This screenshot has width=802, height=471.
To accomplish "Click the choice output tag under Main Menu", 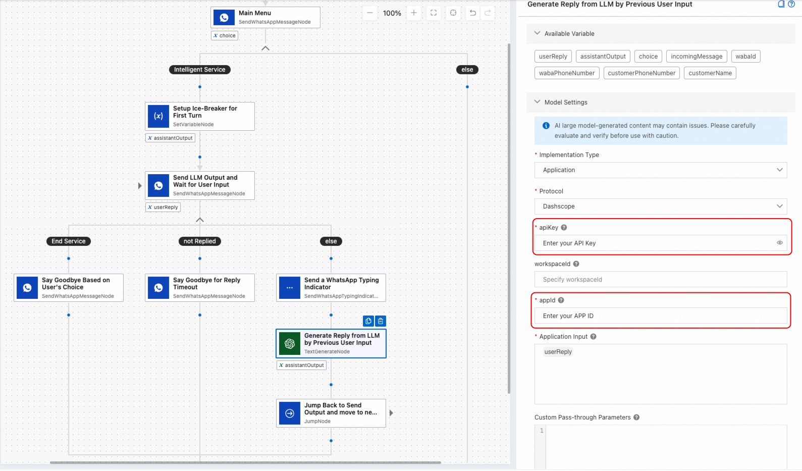I will tap(225, 35).
